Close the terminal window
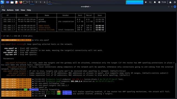177x99 pixels. 175,7
